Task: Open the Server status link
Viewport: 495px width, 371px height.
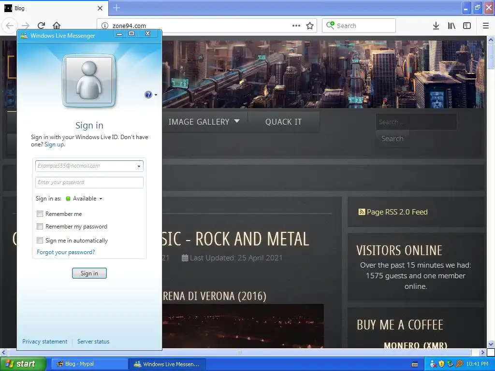Action: [x=93, y=342]
